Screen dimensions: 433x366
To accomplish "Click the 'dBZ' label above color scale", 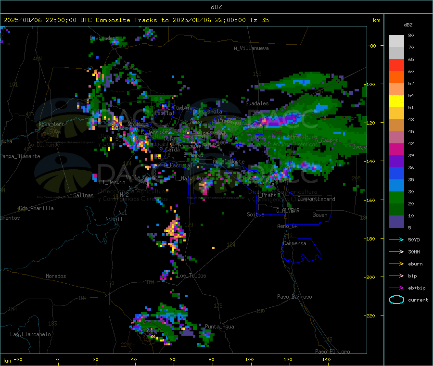I will tap(408, 25).
